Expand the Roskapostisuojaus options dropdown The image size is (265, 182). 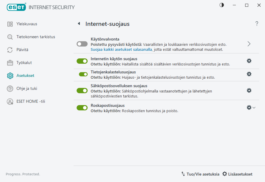[254, 107]
